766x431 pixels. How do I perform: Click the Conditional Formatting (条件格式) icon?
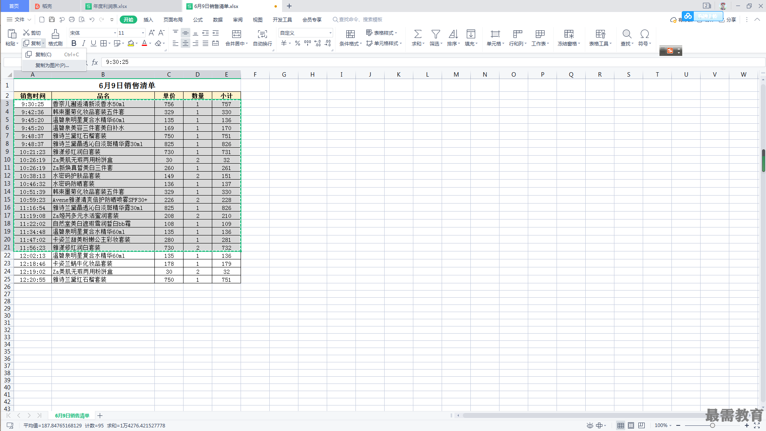pyautogui.click(x=350, y=34)
